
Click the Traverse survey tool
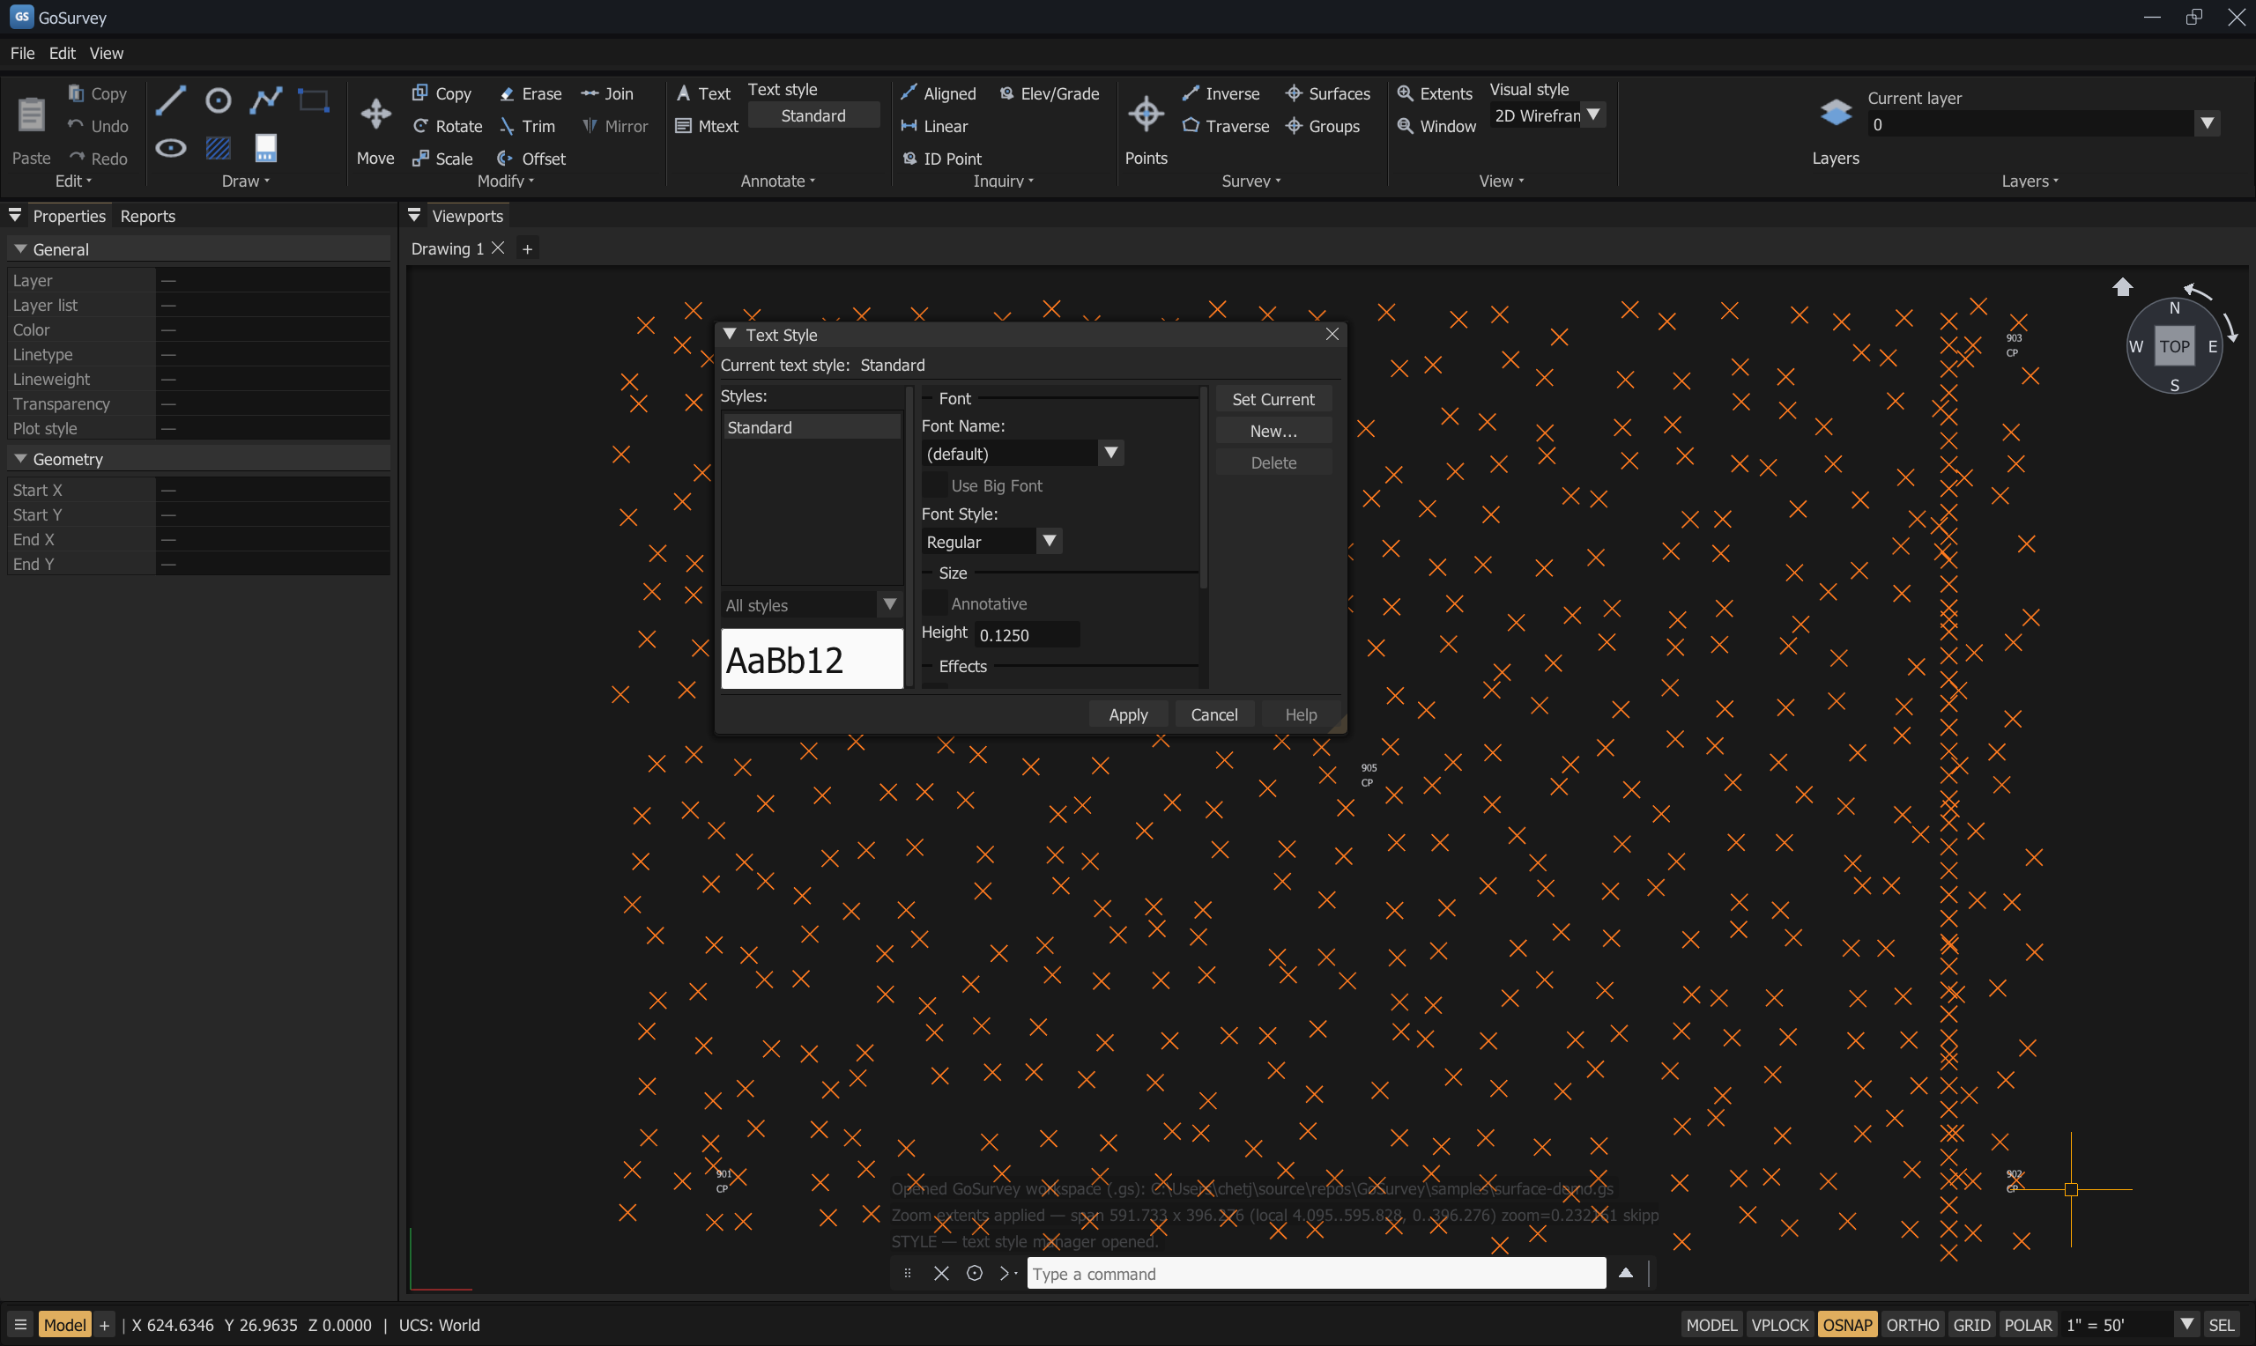coord(1226,126)
